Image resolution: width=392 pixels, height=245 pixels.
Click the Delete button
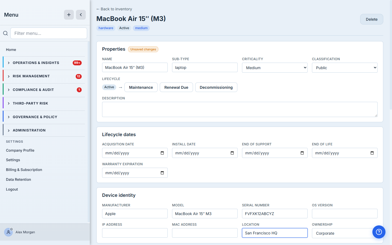coord(372,19)
